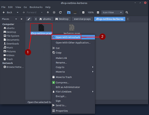Screen dimensions: 149x115
Task: Select Desktop in sidebar
Action: [x=10, y=32]
